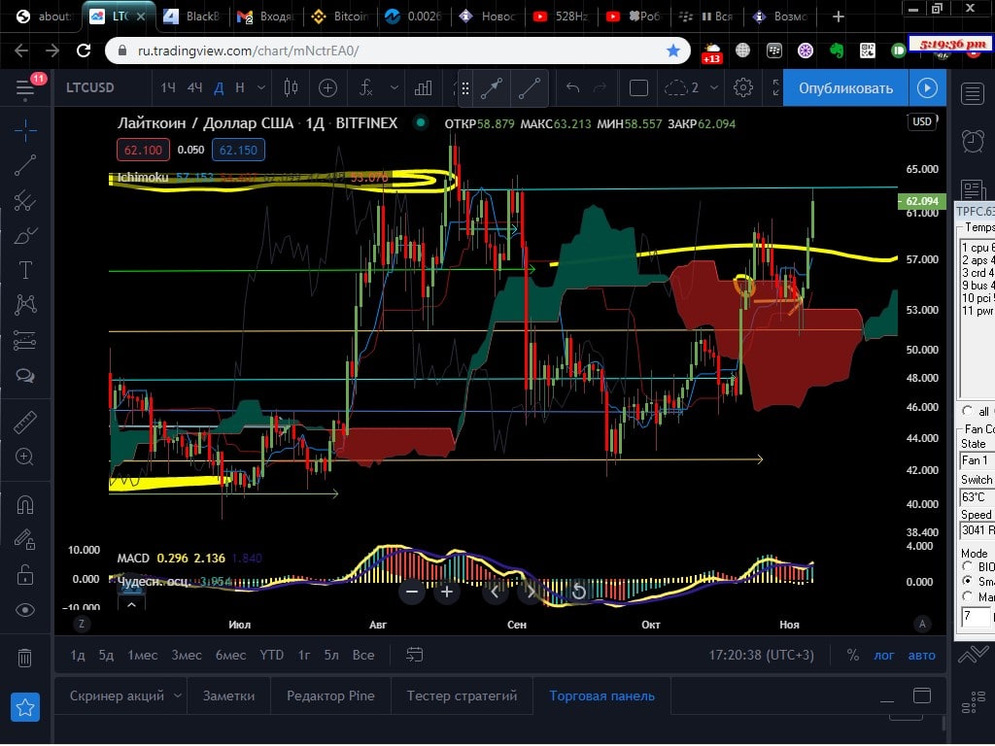Open the financials bar chart icon
Screen dimensions: 995x746
(423, 88)
